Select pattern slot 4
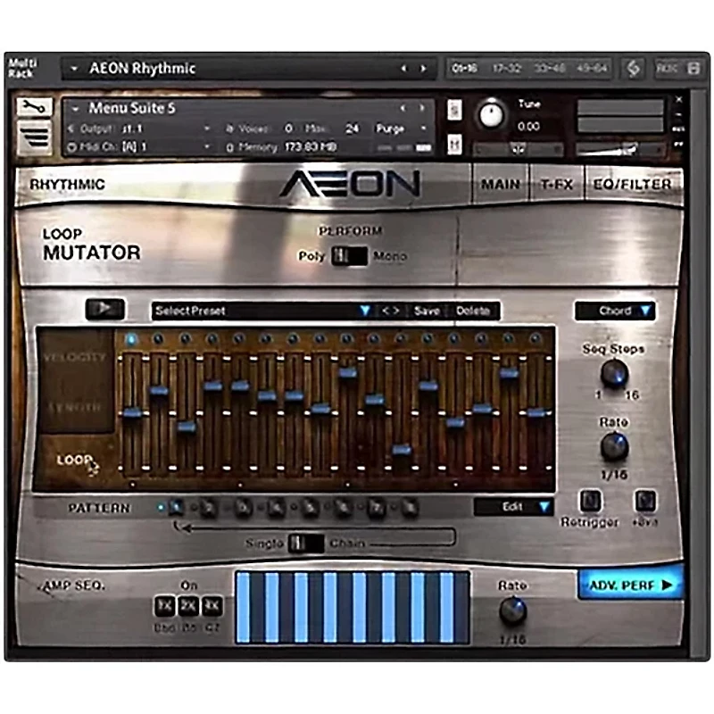The width and height of the screenshot is (714, 714). click(276, 507)
